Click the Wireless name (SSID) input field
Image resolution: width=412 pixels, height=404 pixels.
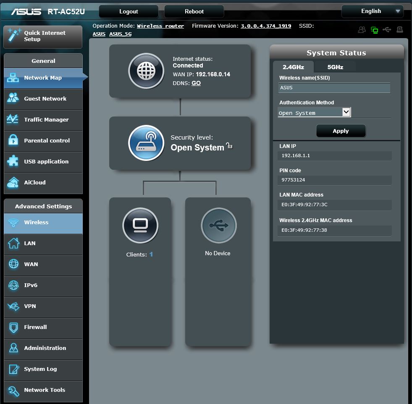coord(334,88)
